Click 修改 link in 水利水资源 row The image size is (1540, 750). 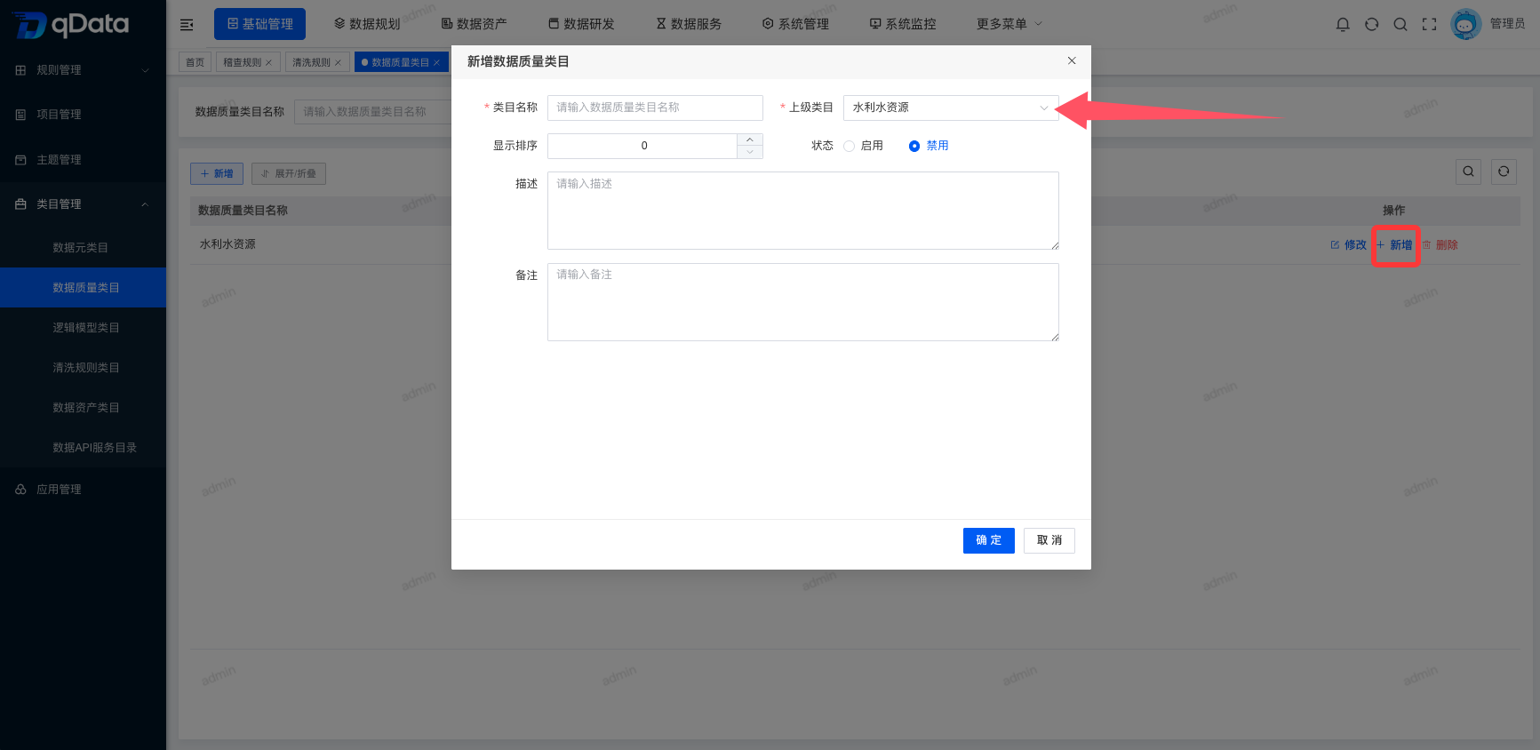1348,245
